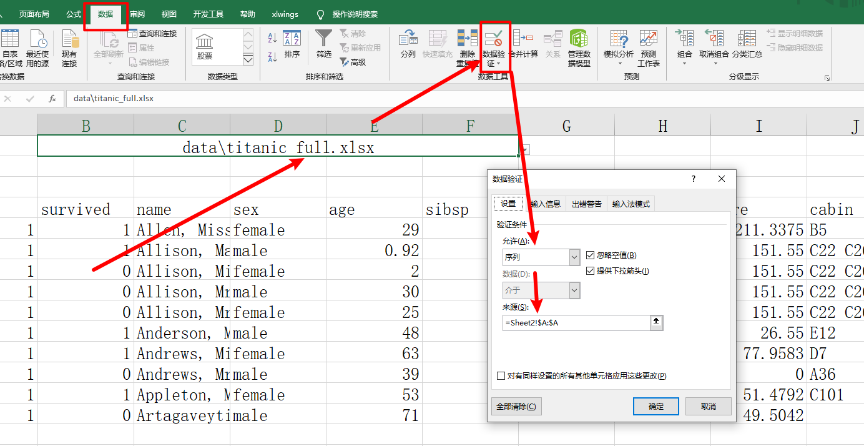Click the 数据验证 (Data Validation) icon

pos(494,39)
